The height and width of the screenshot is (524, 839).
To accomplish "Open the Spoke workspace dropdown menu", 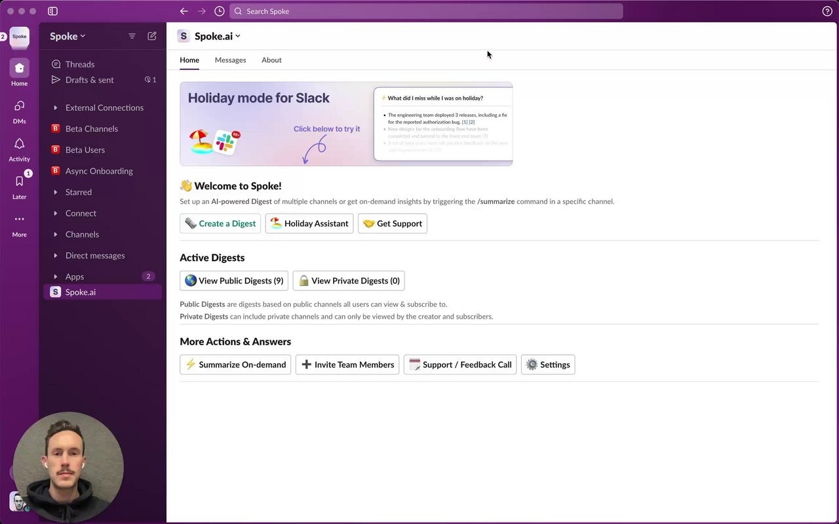I will 67,36.
